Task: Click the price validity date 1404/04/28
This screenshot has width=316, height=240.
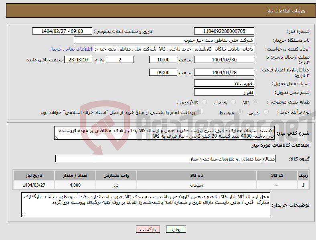Action: [x=224, y=72]
